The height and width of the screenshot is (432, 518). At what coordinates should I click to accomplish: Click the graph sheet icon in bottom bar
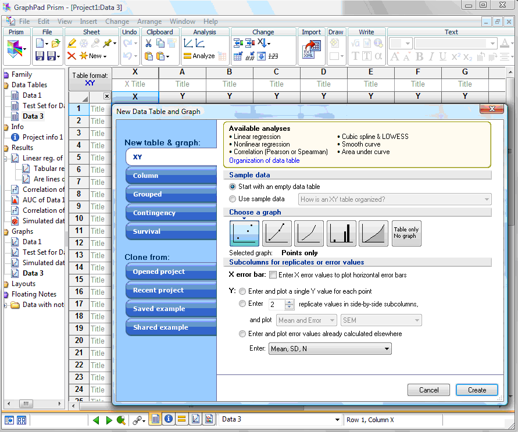[x=195, y=419]
